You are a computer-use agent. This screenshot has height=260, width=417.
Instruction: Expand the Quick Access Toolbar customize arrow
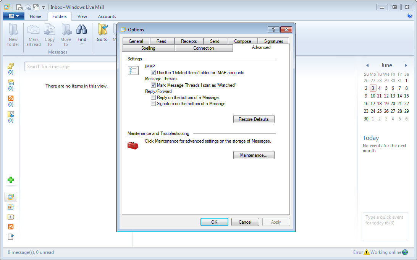pyautogui.click(x=44, y=7)
